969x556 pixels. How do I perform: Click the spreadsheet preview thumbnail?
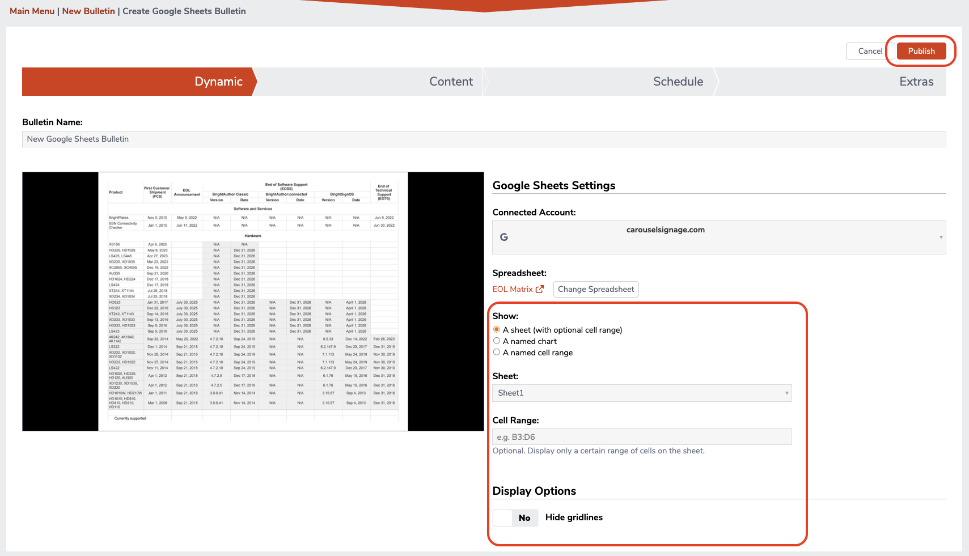[253, 302]
